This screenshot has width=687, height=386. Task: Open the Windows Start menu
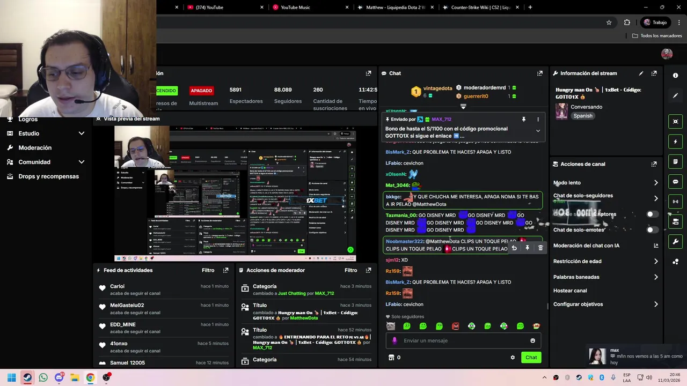click(11, 377)
